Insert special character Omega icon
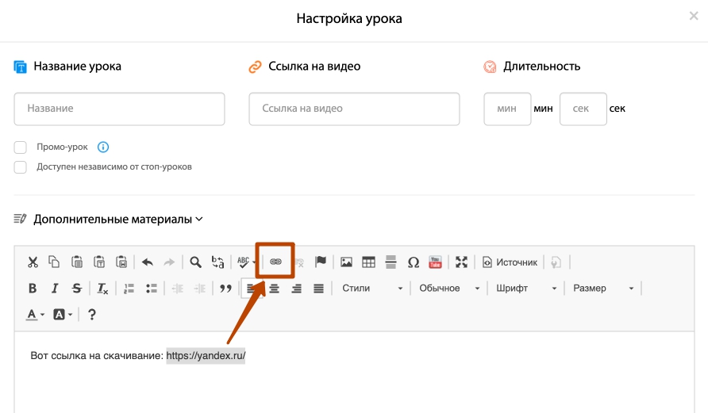Image resolution: width=708 pixels, height=413 pixels. (x=414, y=262)
